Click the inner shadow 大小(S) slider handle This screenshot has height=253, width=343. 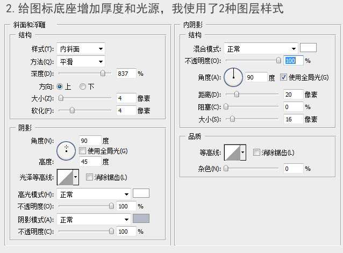[232, 119]
